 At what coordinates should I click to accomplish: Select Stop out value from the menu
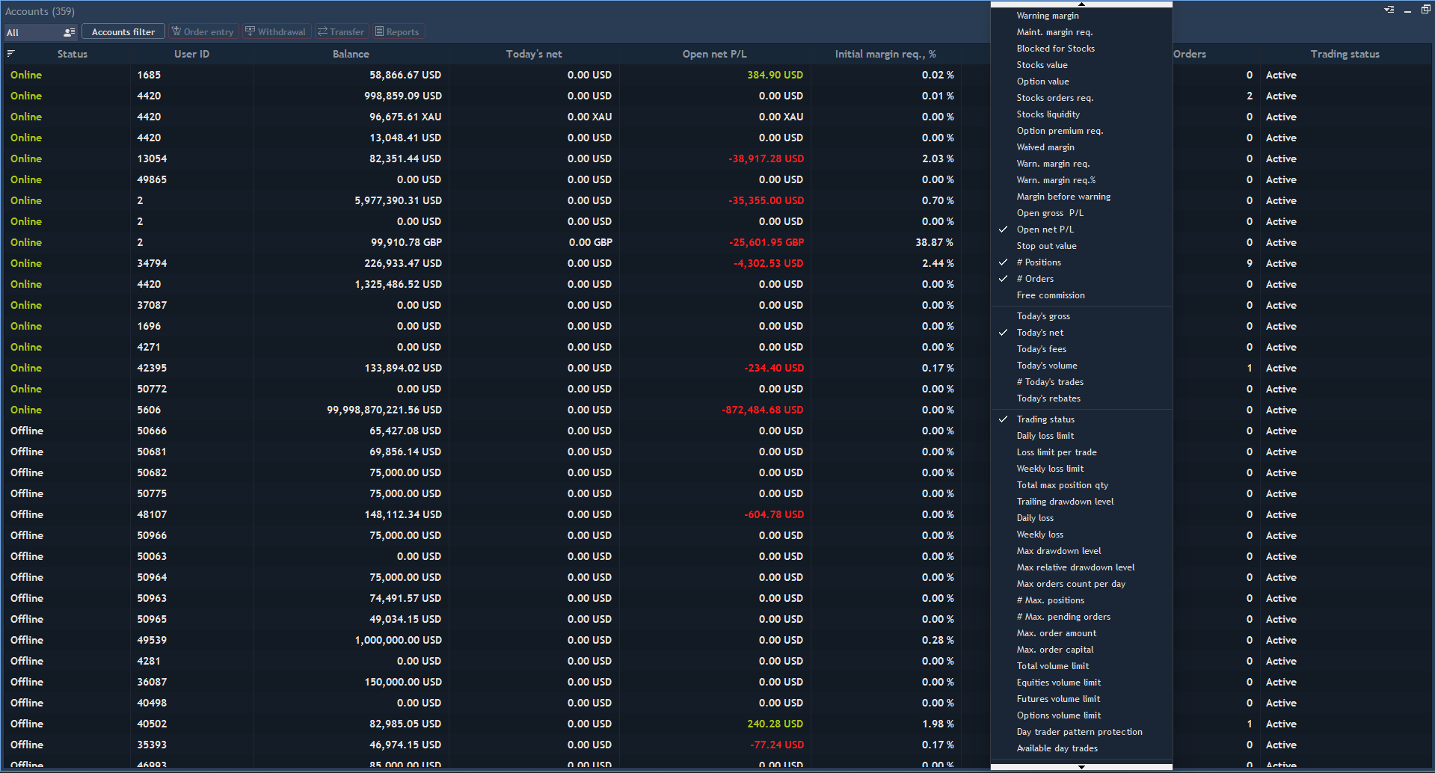[x=1046, y=245]
